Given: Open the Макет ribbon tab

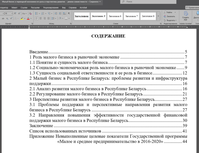Looking at the screenshot, I should tap(14, 8).
